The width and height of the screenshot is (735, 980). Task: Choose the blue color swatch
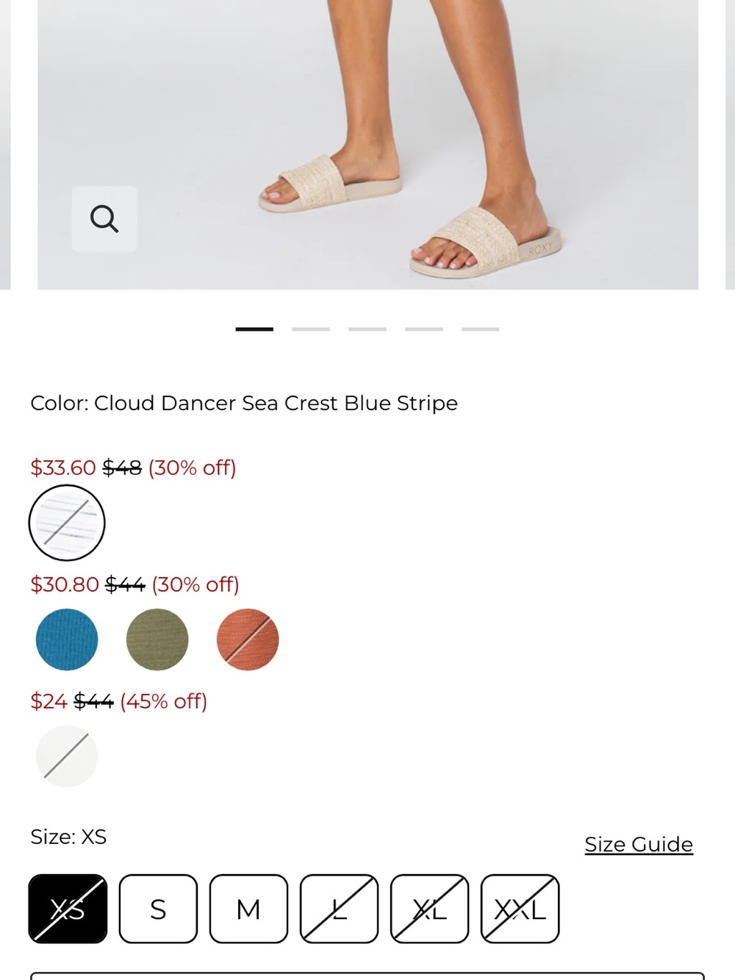(67, 640)
